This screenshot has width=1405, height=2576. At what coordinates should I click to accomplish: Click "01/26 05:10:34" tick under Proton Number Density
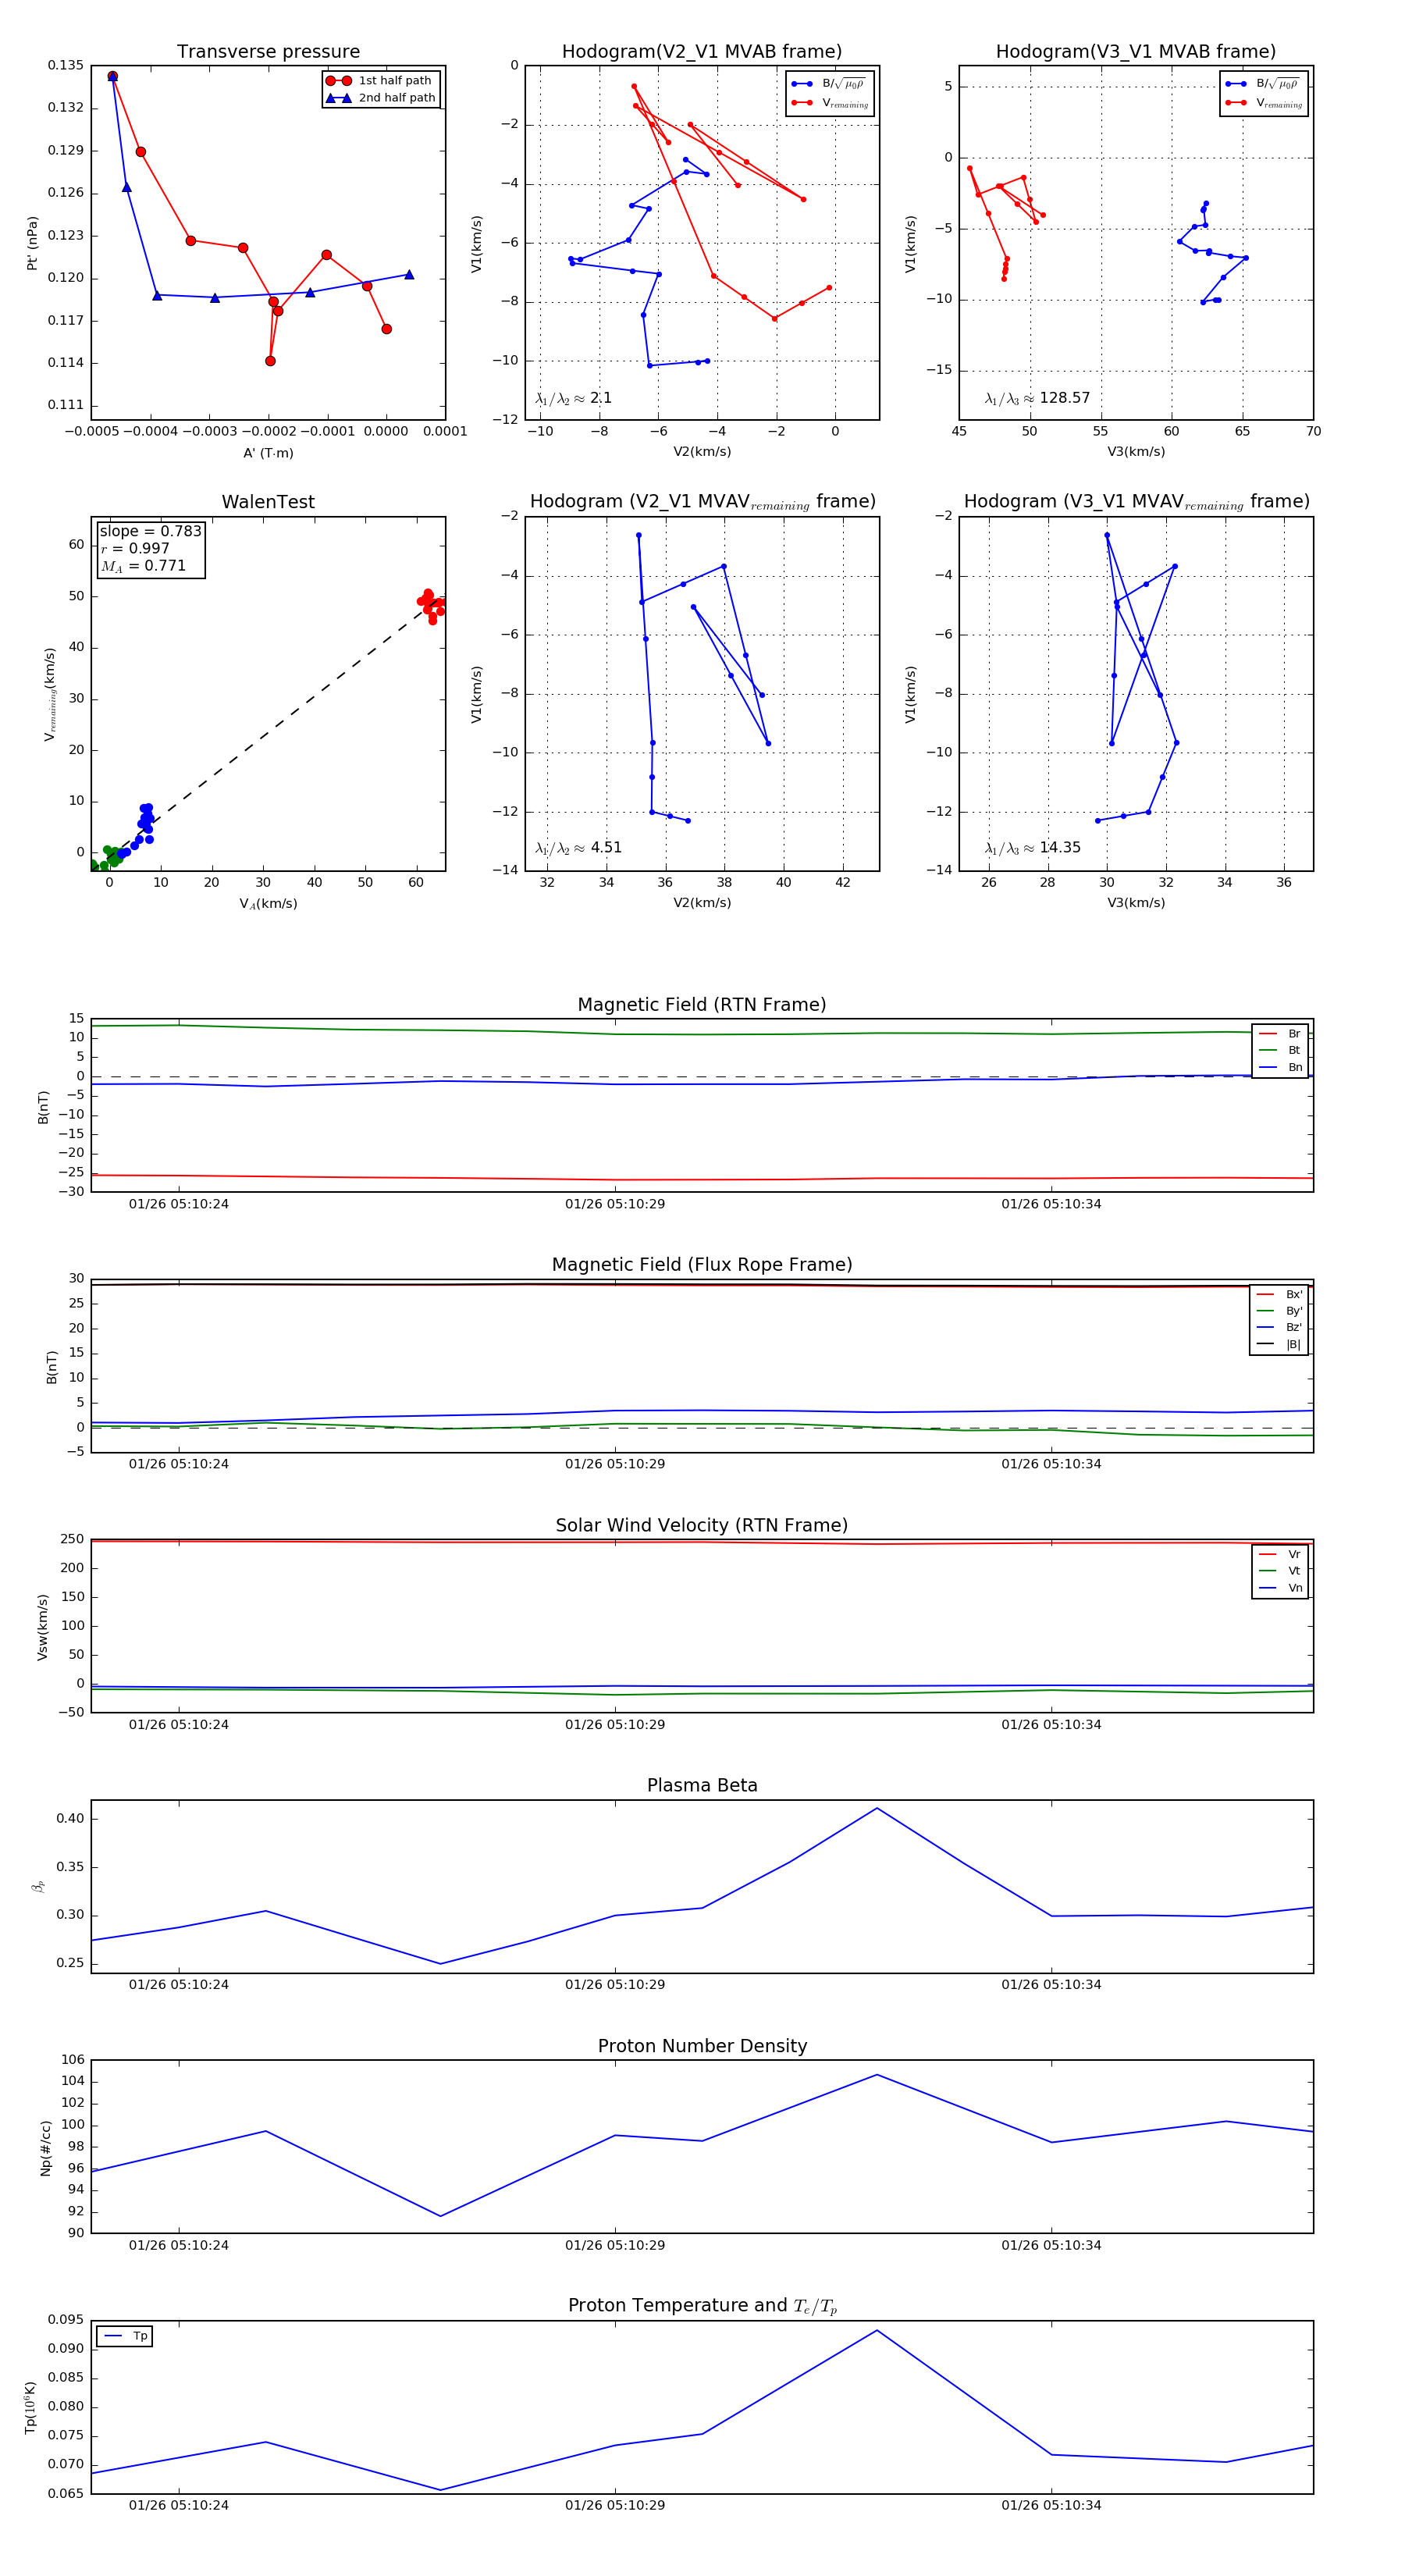coord(1051,2245)
